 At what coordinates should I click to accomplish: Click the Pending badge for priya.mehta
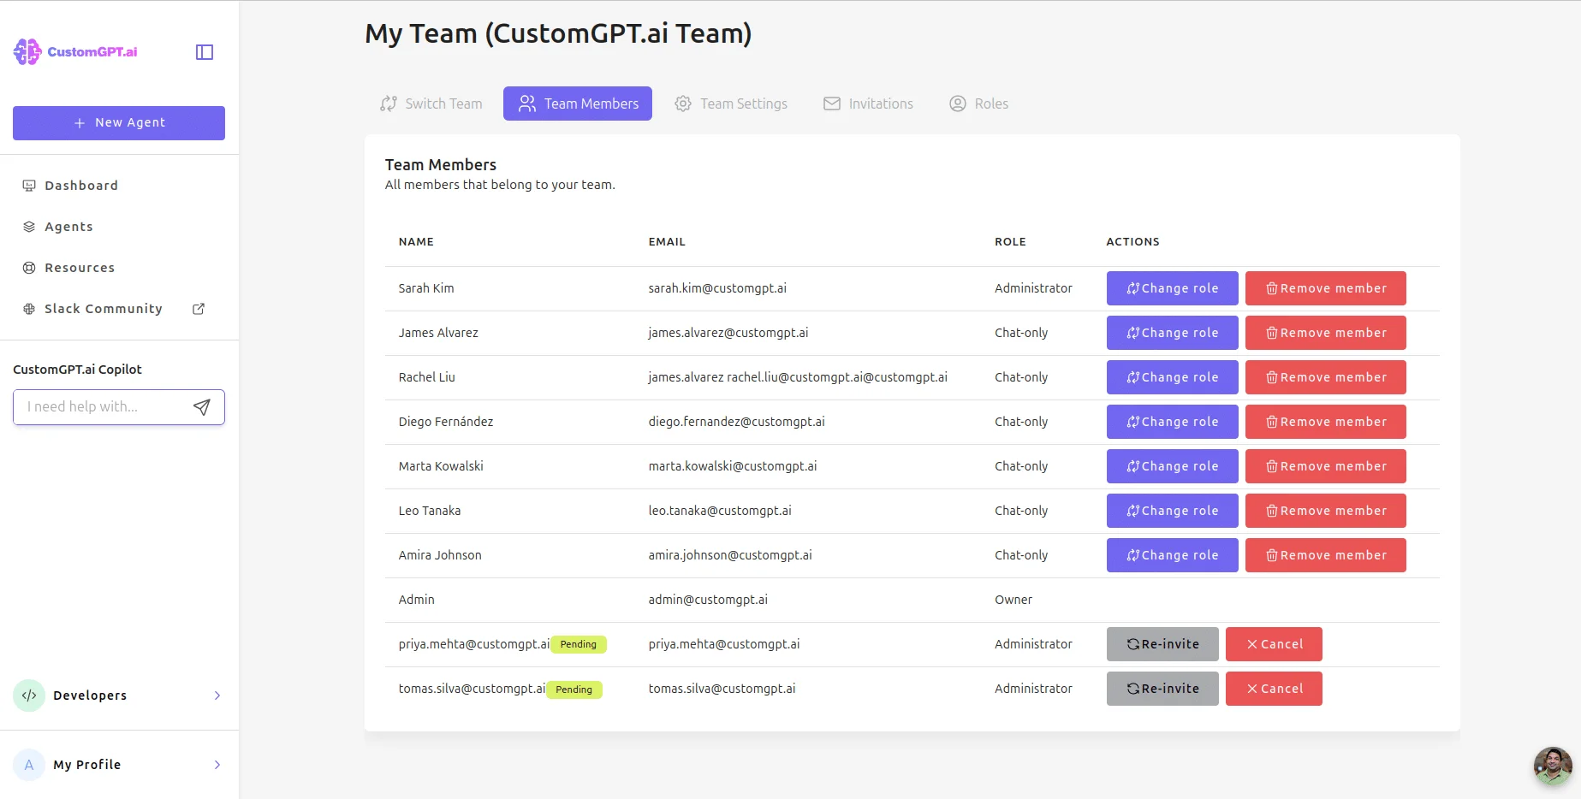(579, 644)
